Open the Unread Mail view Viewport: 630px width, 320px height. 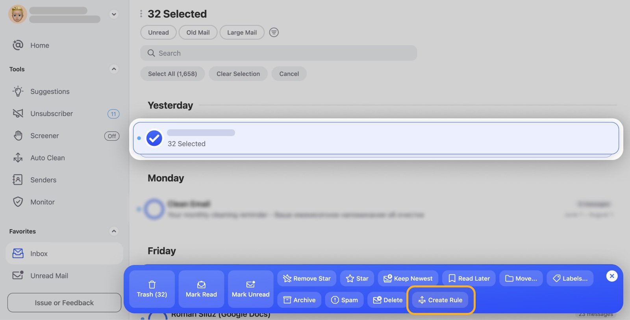tap(49, 276)
